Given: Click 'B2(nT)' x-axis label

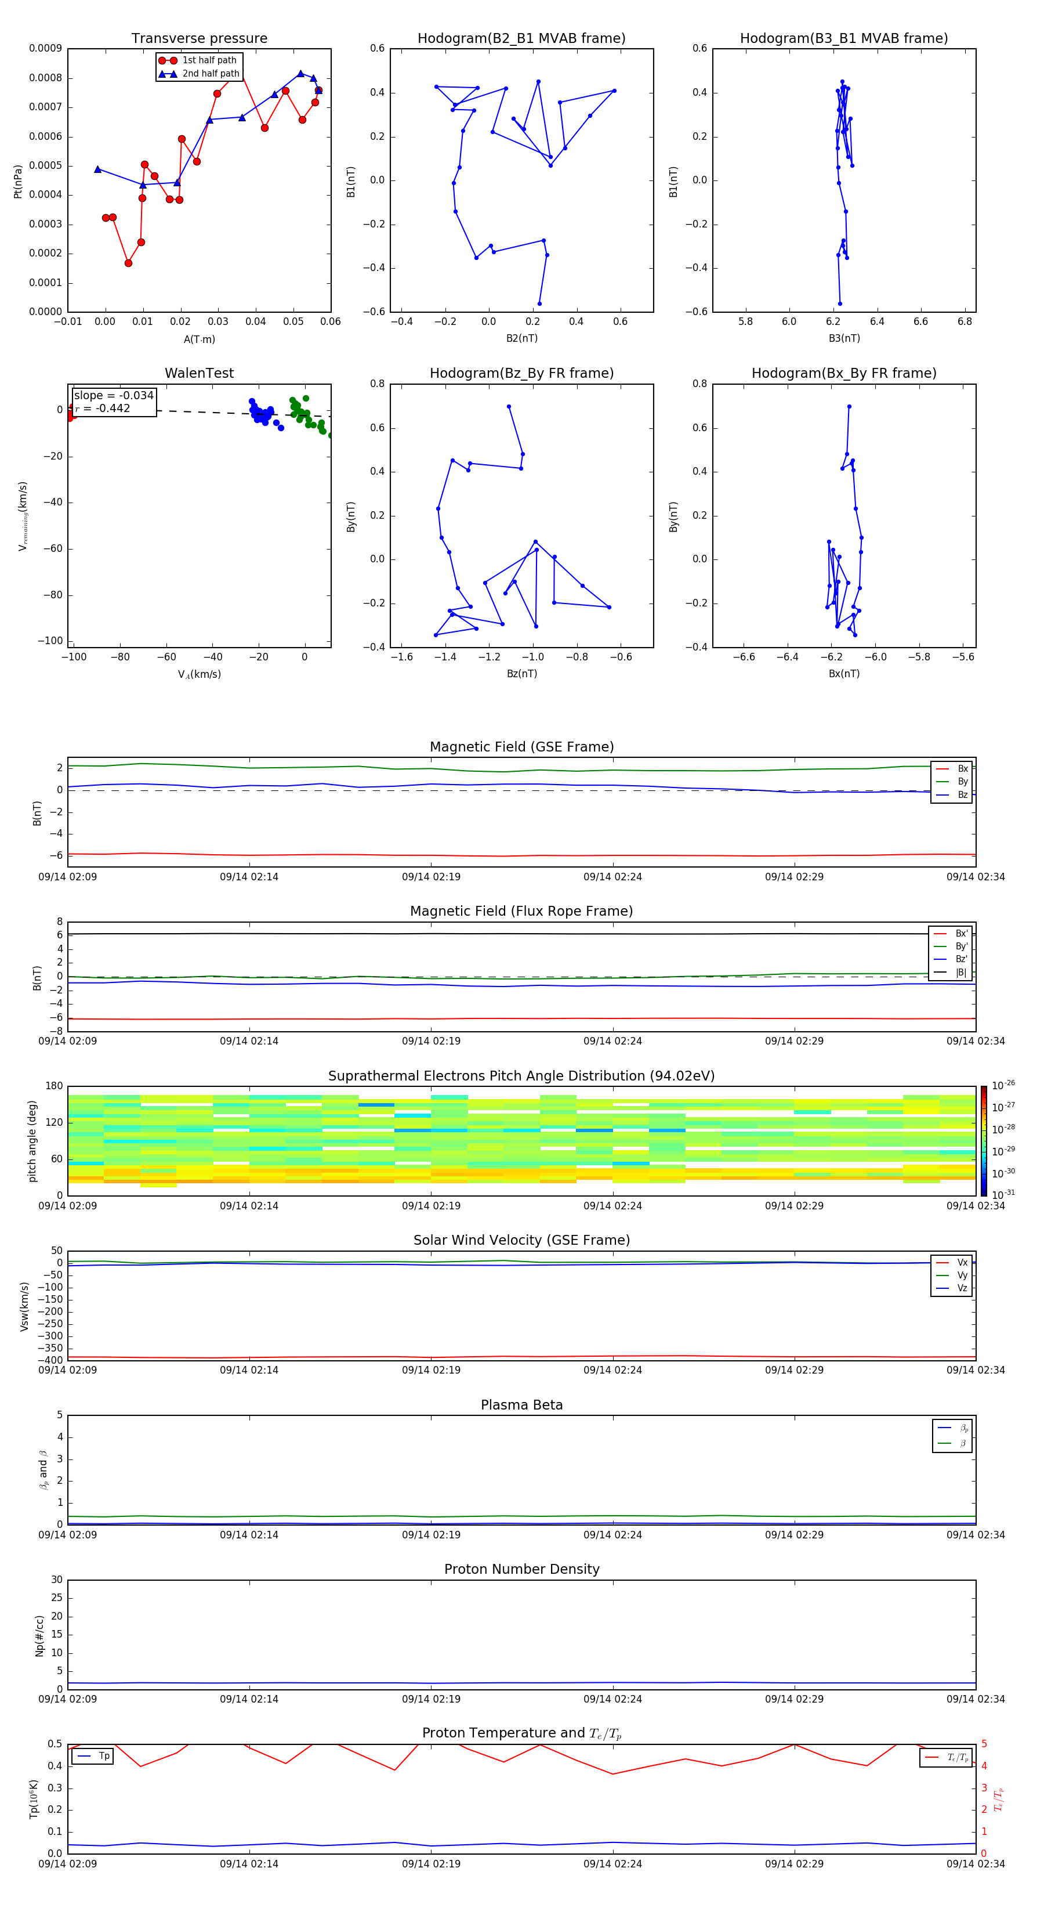Looking at the screenshot, I should click(521, 338).
